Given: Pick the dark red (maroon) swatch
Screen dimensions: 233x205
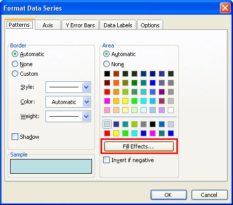Looking at the screenshot, I should click(x=107, y=83).
